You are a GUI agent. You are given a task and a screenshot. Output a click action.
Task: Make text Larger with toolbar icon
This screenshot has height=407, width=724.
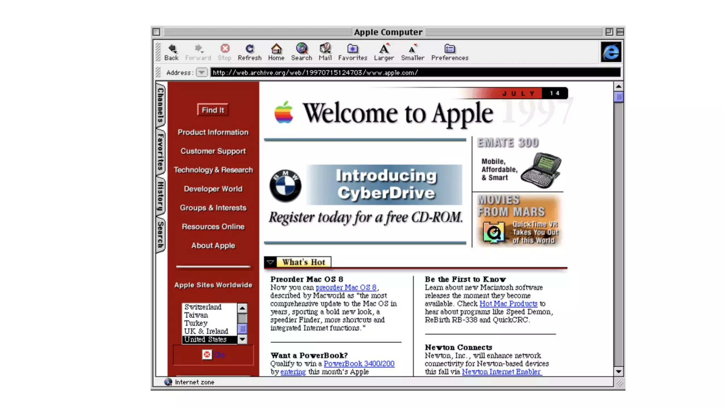(x=384, y=49)
